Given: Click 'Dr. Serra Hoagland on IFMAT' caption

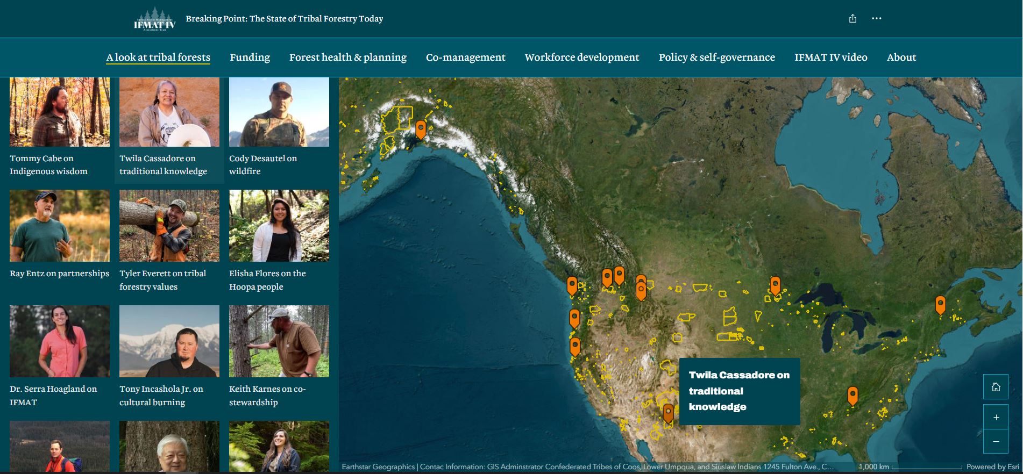Looking at the screenshot, I should pos(53,396).
